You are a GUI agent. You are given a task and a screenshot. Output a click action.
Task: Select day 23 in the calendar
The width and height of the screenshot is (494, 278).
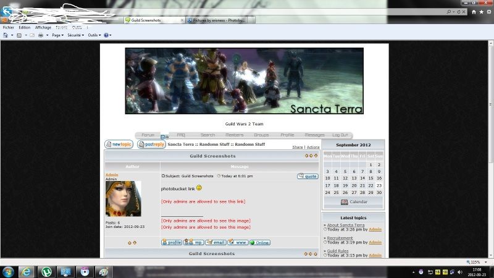(379, 186)
